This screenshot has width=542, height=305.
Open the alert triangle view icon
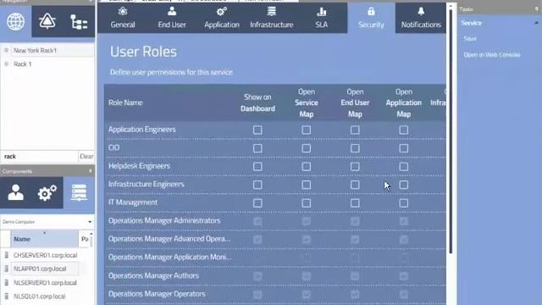pyautogui.click(x=47, y=21)
